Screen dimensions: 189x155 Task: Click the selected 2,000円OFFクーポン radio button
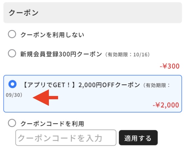12,84
